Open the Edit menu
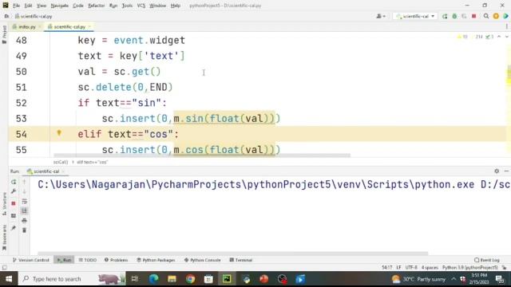 point(29,6)
